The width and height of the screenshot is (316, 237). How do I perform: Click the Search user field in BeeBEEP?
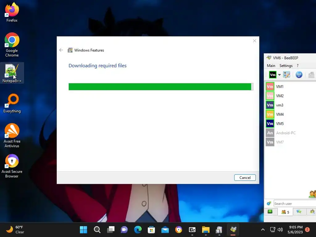click(x=295, y=204)
